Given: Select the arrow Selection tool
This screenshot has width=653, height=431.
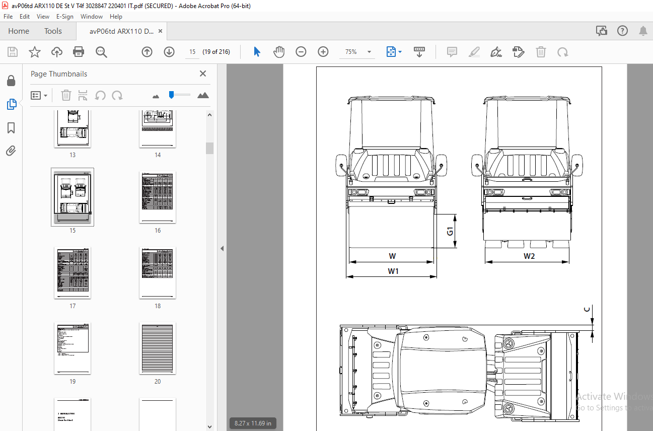Looking at the screenshot, I should coord(257,52).
